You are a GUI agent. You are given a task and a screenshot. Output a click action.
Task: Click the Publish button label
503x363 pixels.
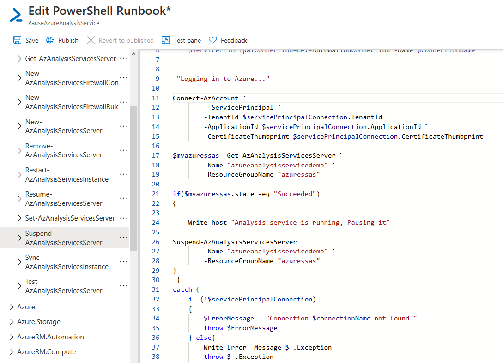[x=68, y=41]
